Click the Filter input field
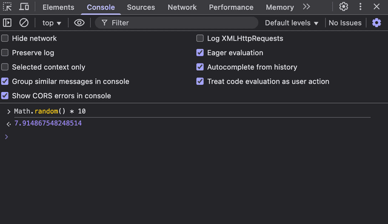 [x=176, y=23]
